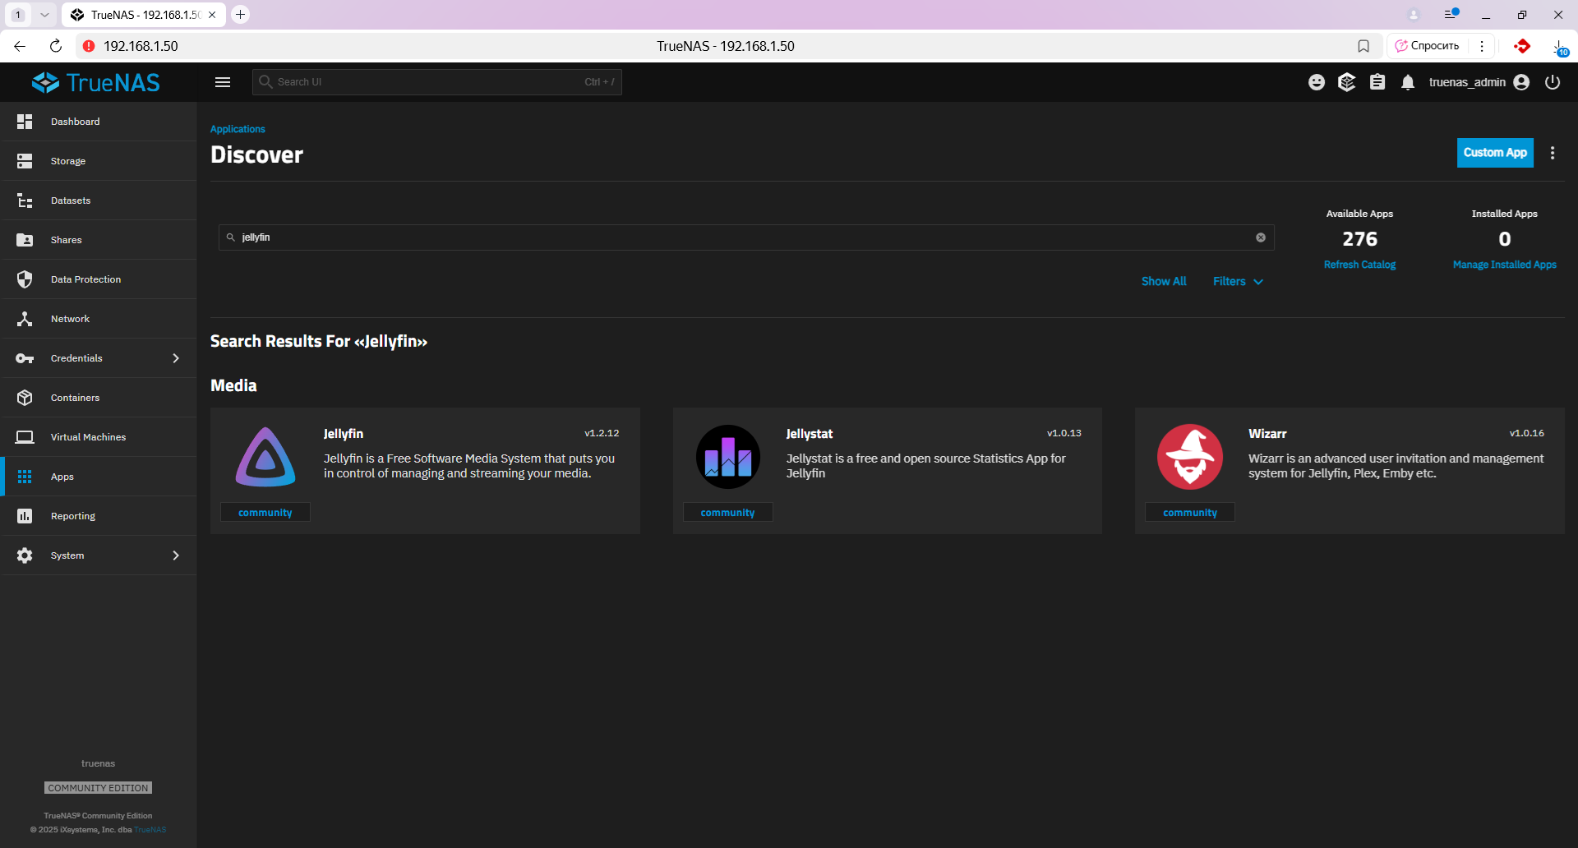This screenshot has width=1578, height=848.
Task: Open the TrueCommand status icon
Action: point(1346,82)
